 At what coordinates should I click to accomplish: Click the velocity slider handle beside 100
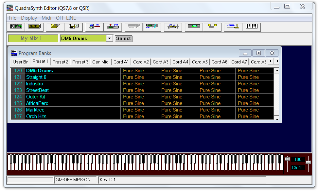tap(287, 159)
